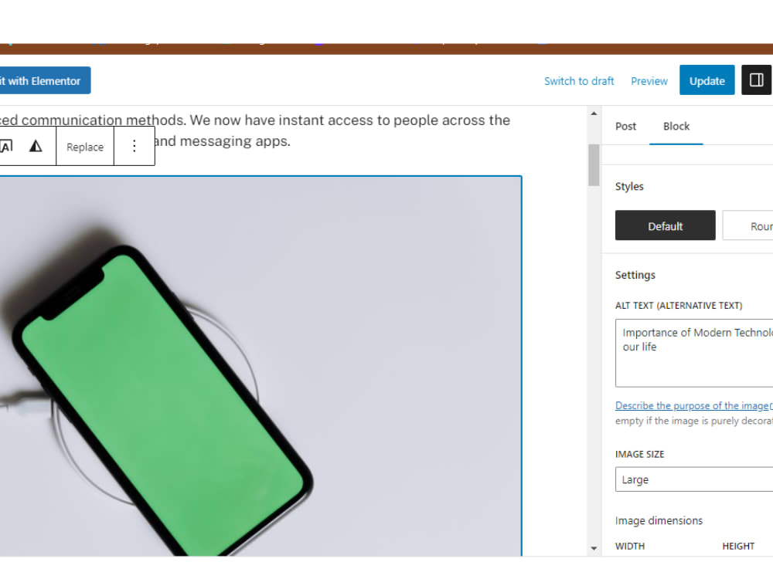The height and width of the screenshot is (579, 773).
Task: Select the green phone image block
Action: 261,366
